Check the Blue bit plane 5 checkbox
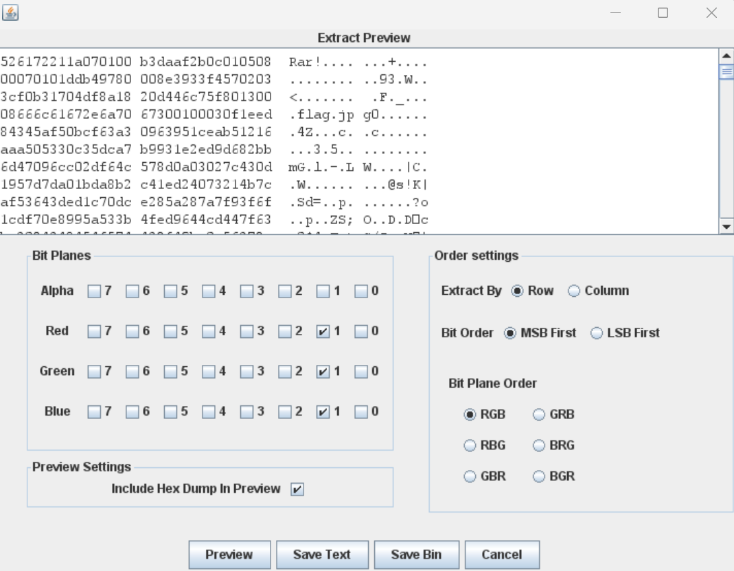Screen dimensions: 734x571 pos(170,412)
